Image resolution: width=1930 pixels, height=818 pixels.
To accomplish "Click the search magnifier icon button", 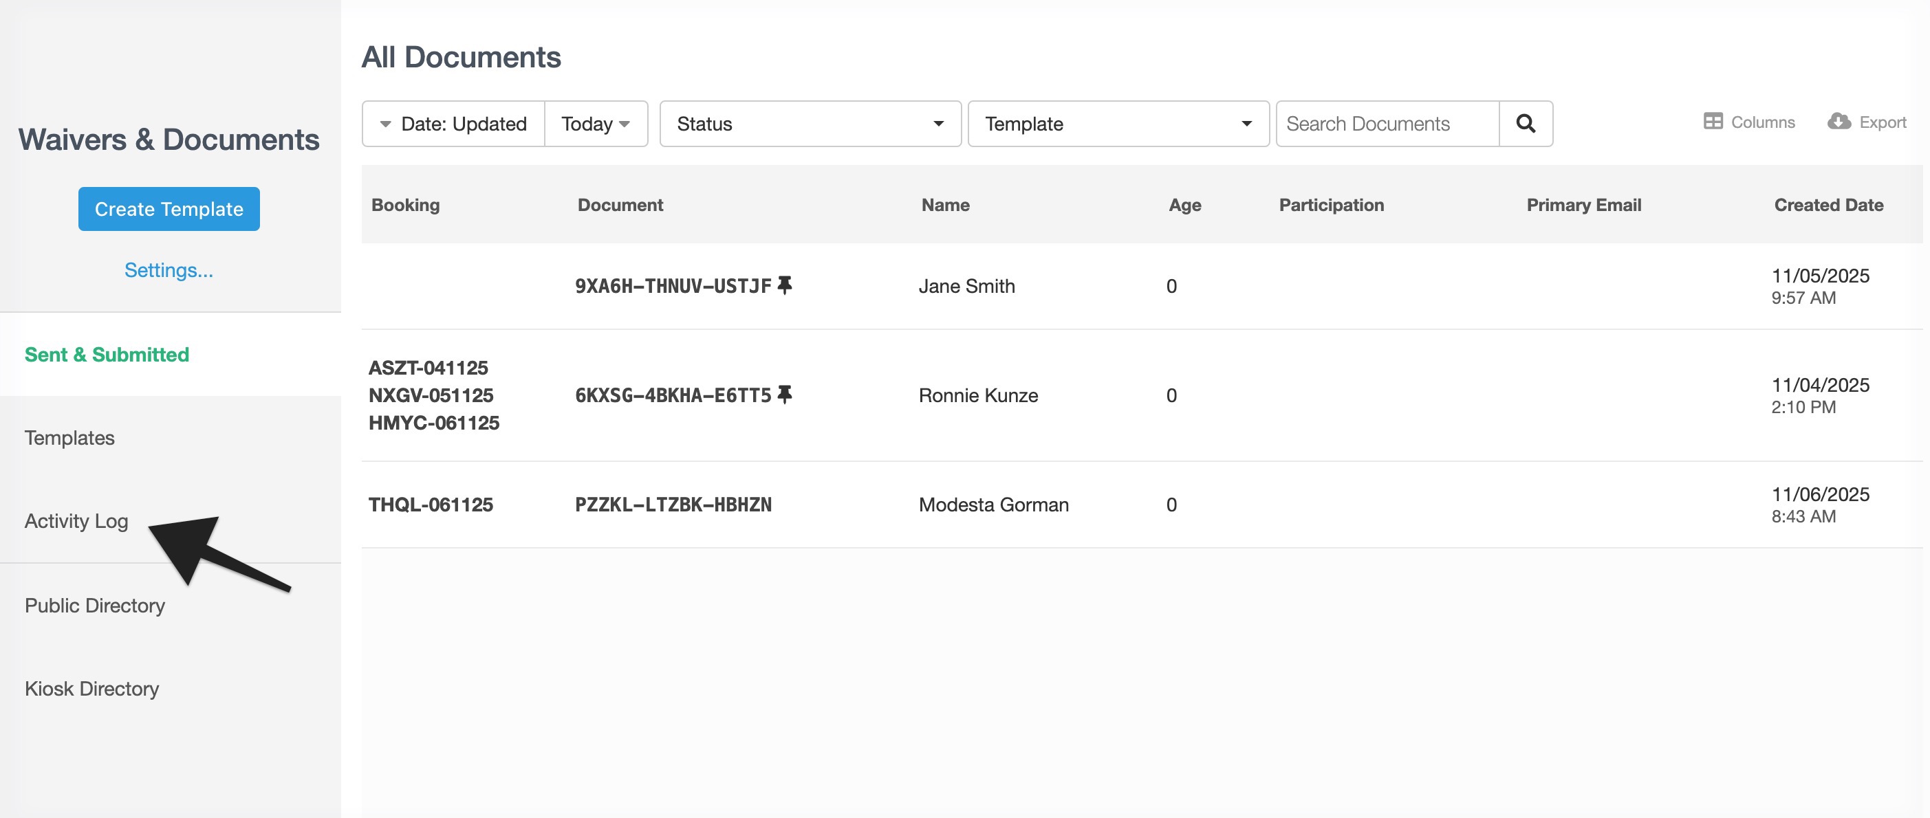I will click(x=1526, y=124).
